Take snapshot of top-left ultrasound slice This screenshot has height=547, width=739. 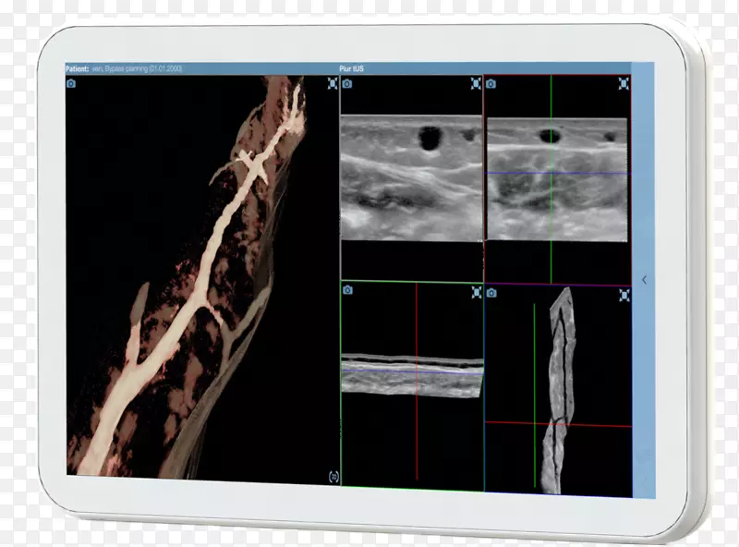347,84
